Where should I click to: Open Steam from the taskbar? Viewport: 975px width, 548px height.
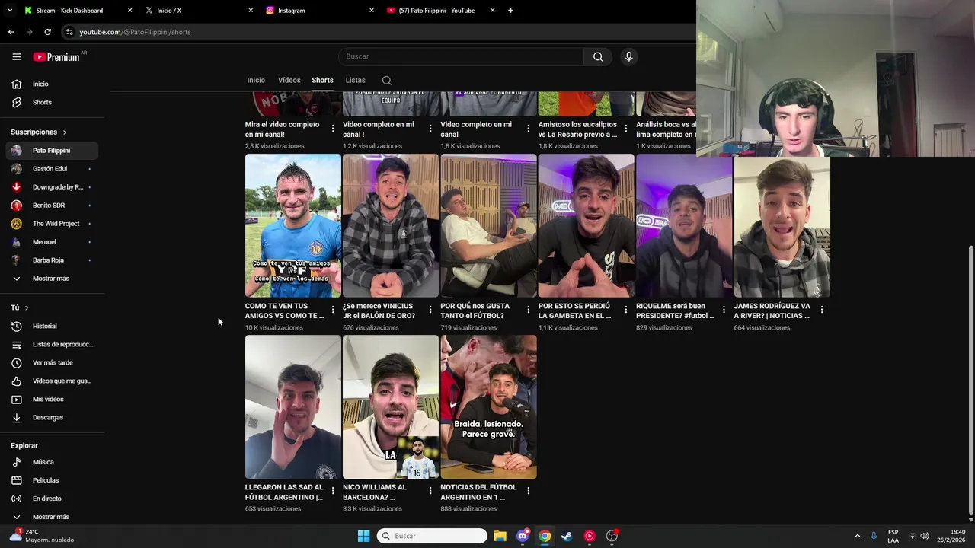click(x=567, y=536)
